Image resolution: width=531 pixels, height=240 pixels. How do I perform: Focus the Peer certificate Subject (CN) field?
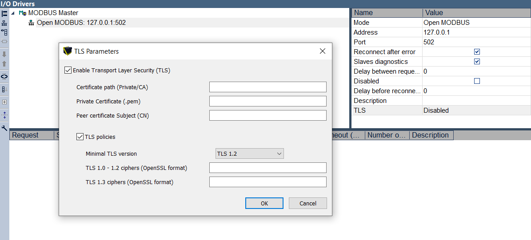pos(268,115)
